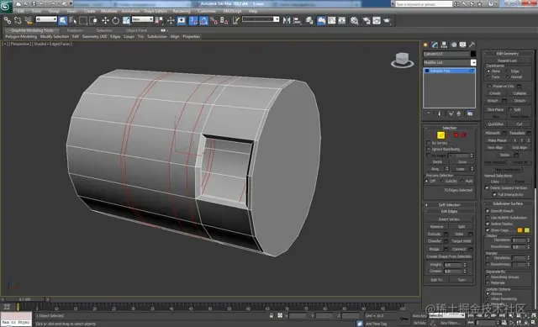Collapse the Selection rollout
The width and height of the screenshot is (538, 327).
pos(450,128)
